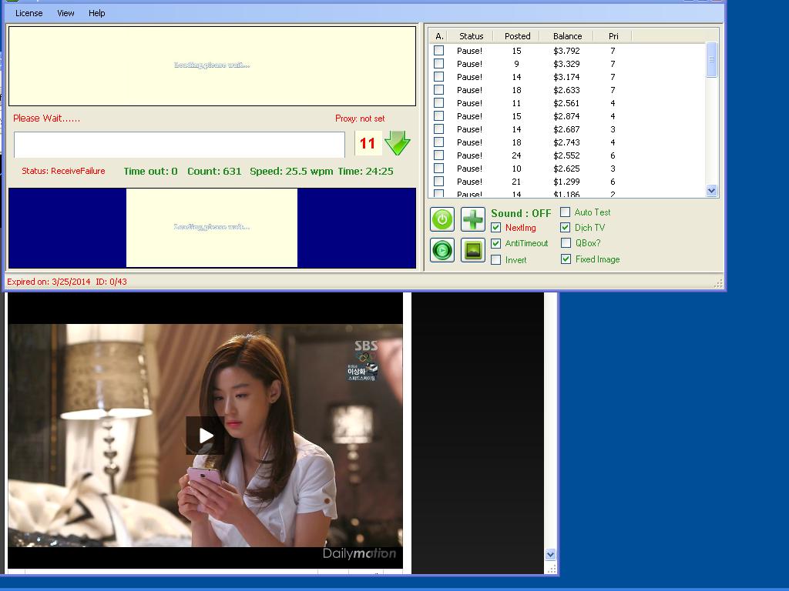Click the account list scrollbar thumb

[711, 60]
